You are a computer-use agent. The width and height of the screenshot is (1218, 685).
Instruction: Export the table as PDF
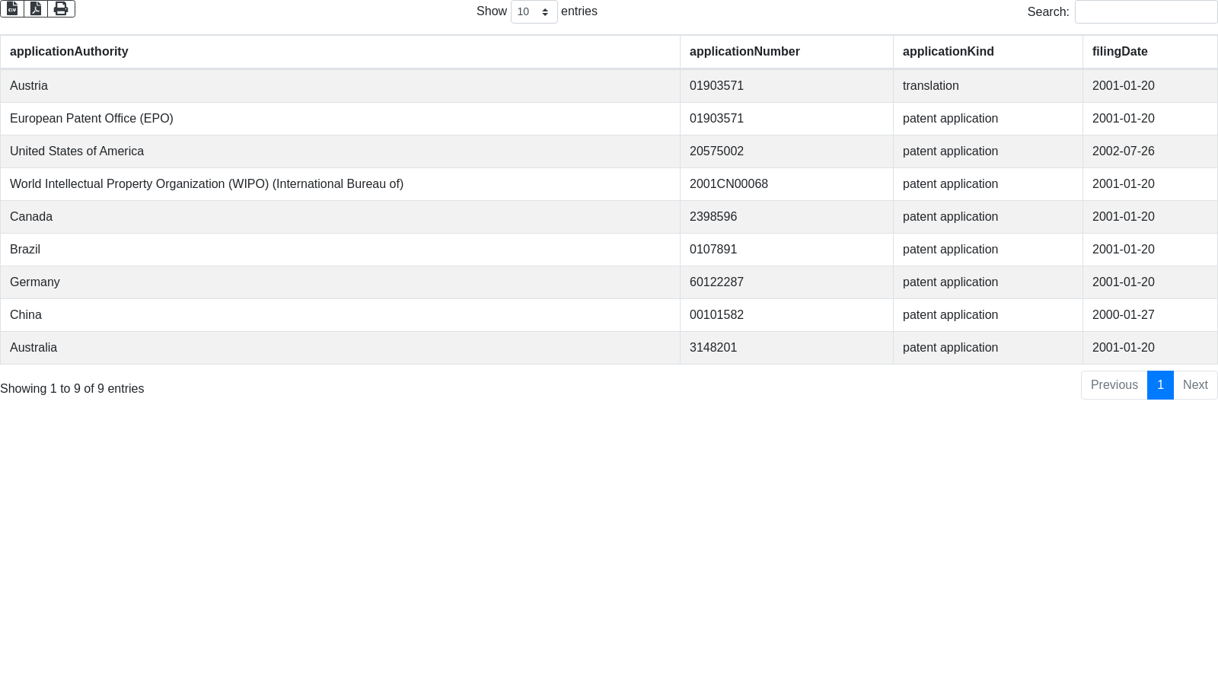tap(36, 8)
